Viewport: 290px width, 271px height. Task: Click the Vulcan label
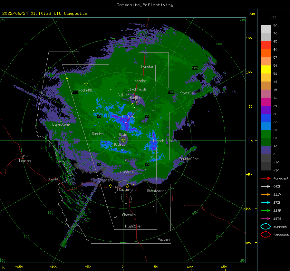pyautogui.click(x=164, y=239)
